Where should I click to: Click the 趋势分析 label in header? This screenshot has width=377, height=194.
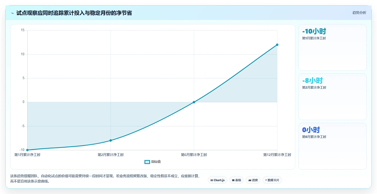(359, 13)
